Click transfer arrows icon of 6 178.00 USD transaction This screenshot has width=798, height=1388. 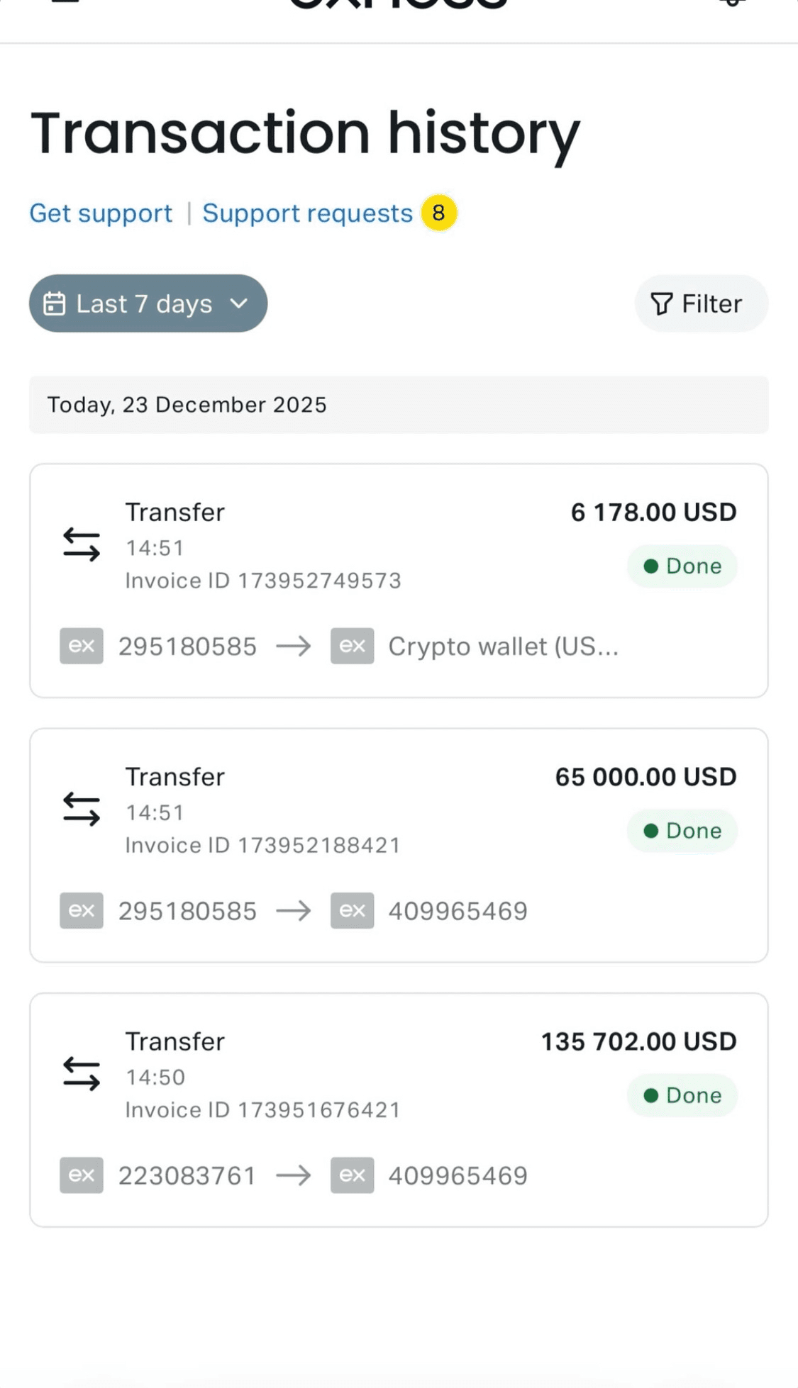tap(82, 544)
